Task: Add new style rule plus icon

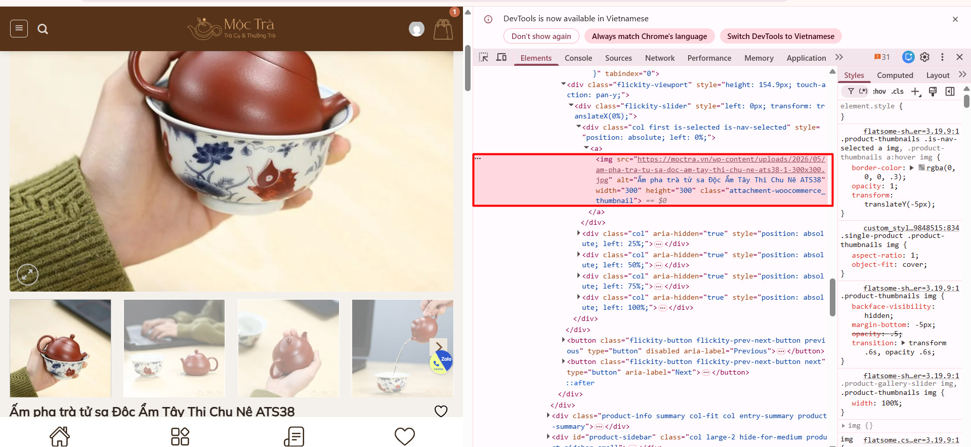Action: (916, 92)
